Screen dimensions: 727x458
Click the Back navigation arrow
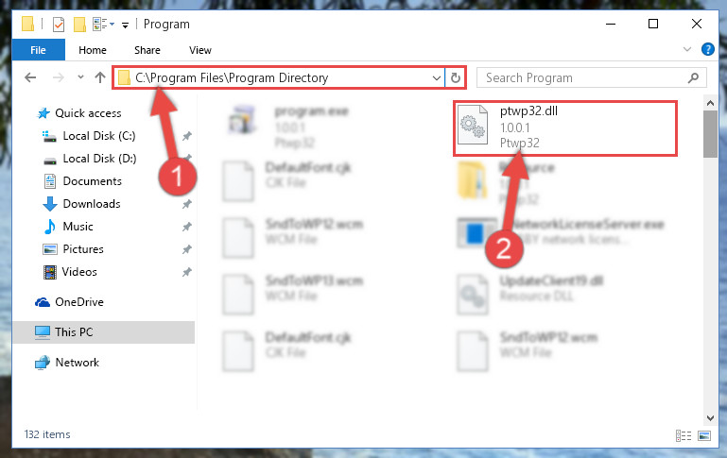pyautogui.click(x=30, y=77)
